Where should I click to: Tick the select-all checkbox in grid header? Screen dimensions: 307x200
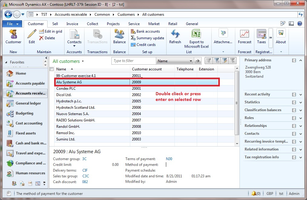(52, 69)
